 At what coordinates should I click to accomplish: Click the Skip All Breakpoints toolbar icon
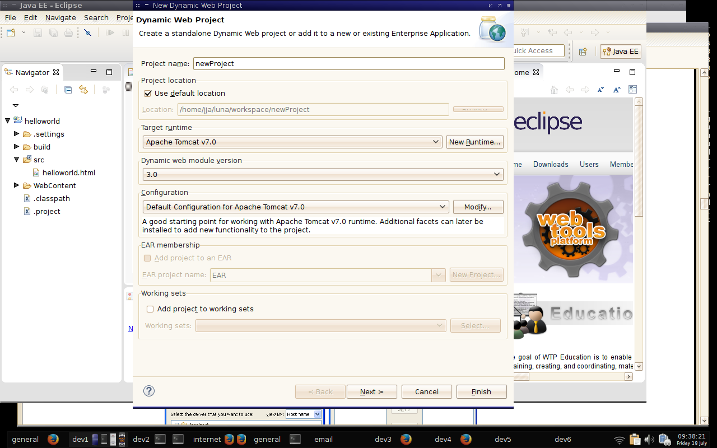87,33
